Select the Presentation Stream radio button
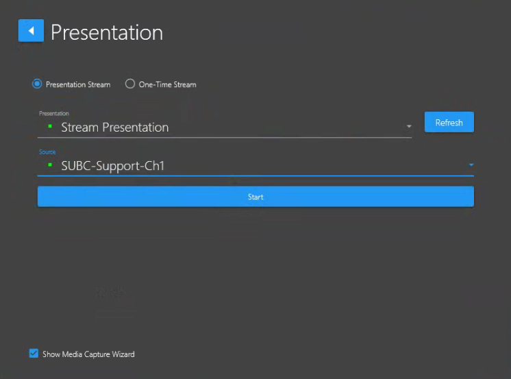 tap(37, 84)
